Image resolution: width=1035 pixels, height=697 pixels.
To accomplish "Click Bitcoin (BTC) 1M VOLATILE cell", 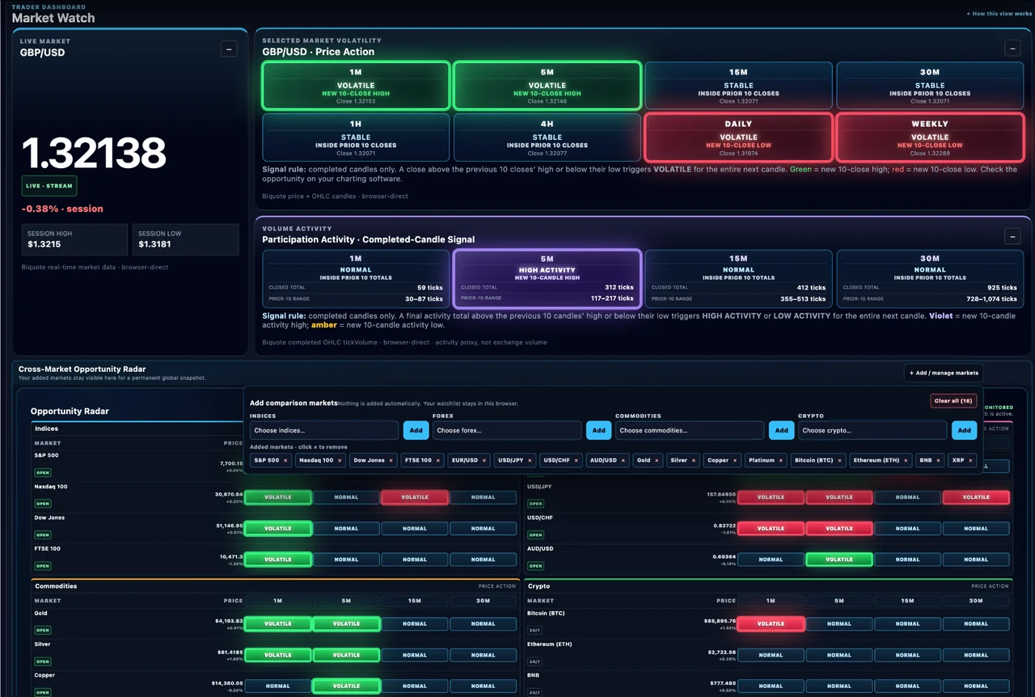I will coord(771,623).
